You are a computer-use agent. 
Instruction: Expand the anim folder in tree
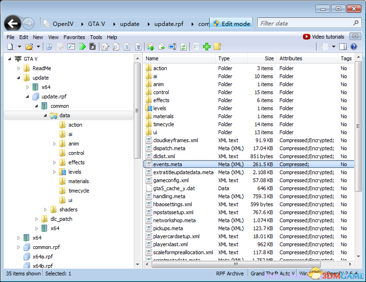(x=54, y=144)
